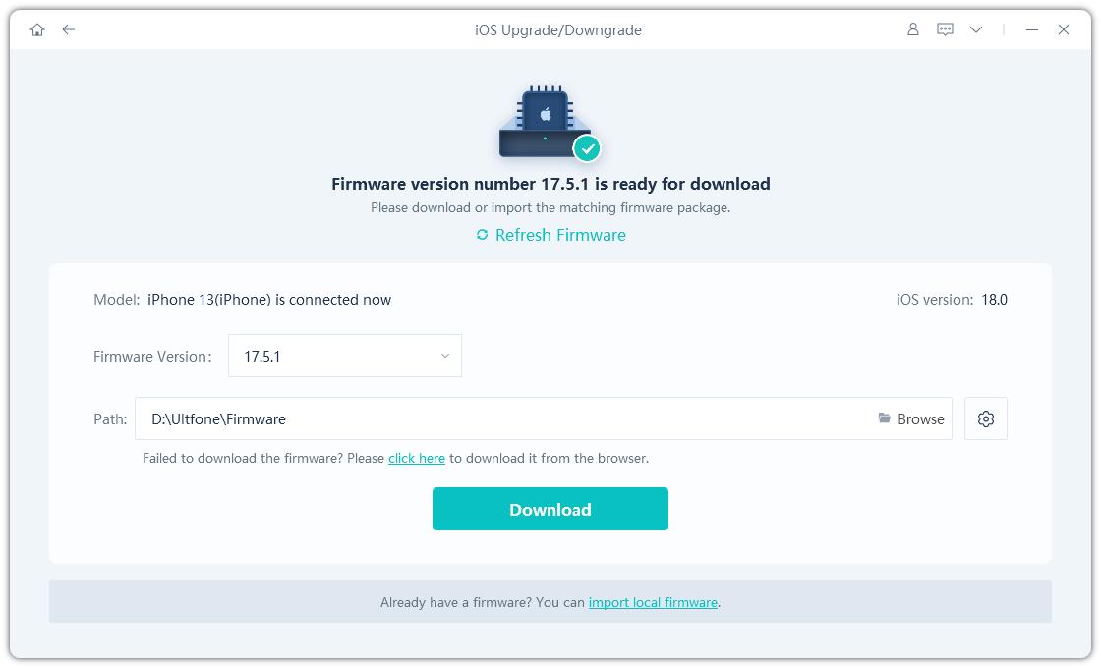Viewport: 1101px width, 668px height.
Task: Expand the title bar dropdown menu
Action: point(976,29)
